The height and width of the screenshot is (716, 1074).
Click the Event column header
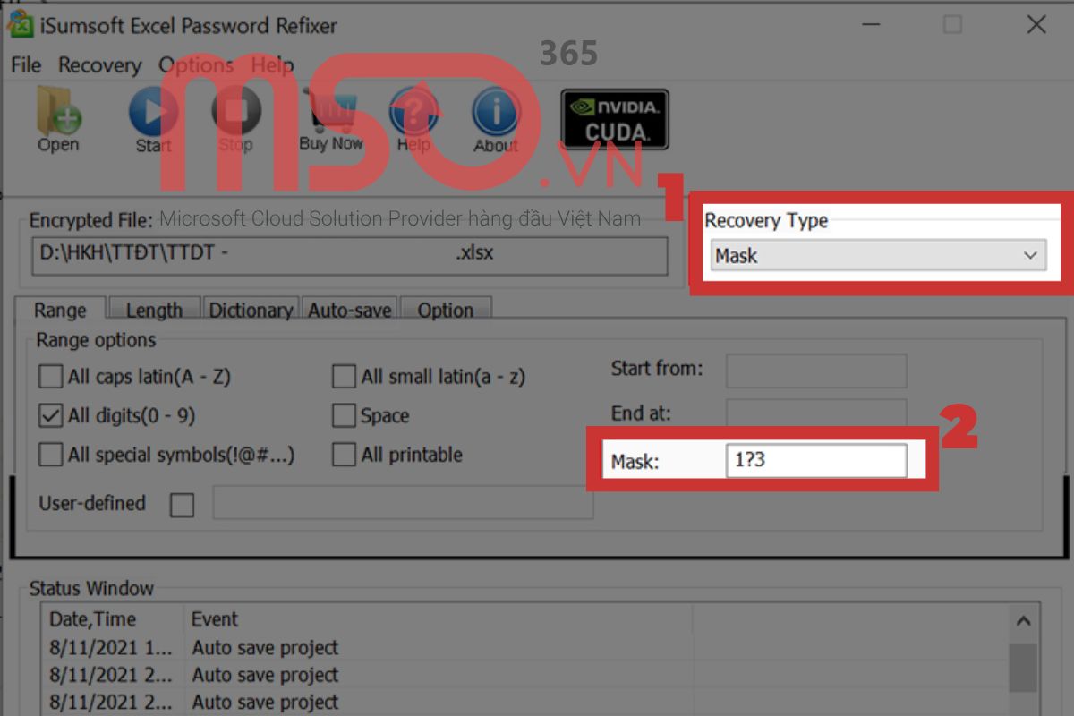438,619
